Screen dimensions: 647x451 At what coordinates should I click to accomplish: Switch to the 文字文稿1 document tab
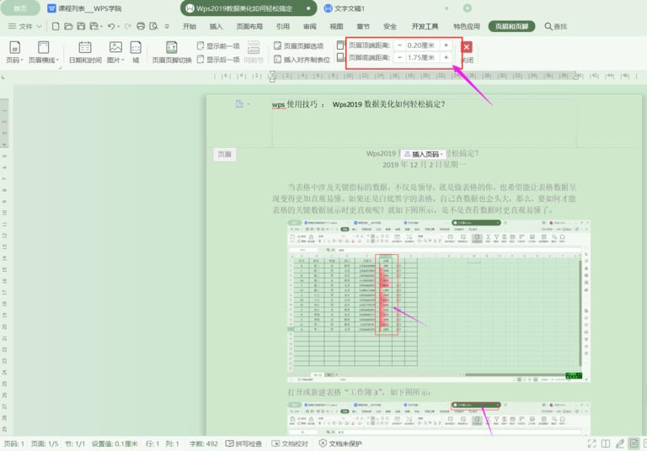coord(344,8)
